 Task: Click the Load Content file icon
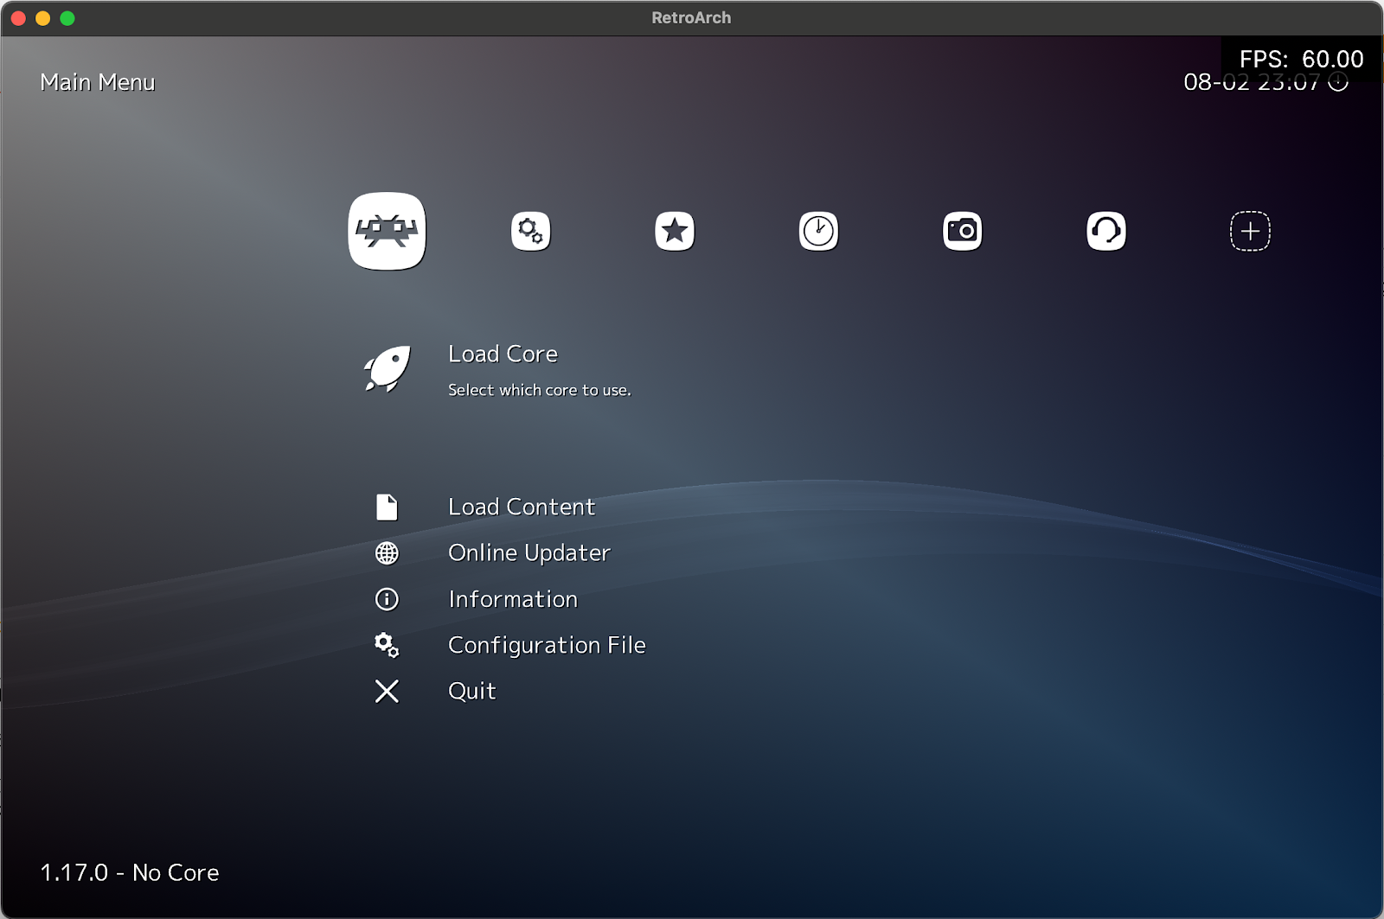point(387,507)
